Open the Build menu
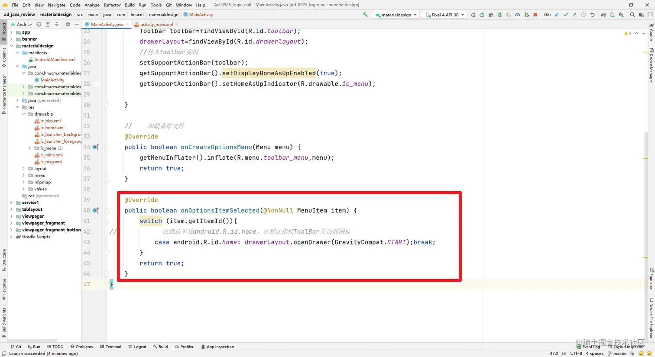The width and height of the screenshot is (655, 357). click(x=130, y=5)
